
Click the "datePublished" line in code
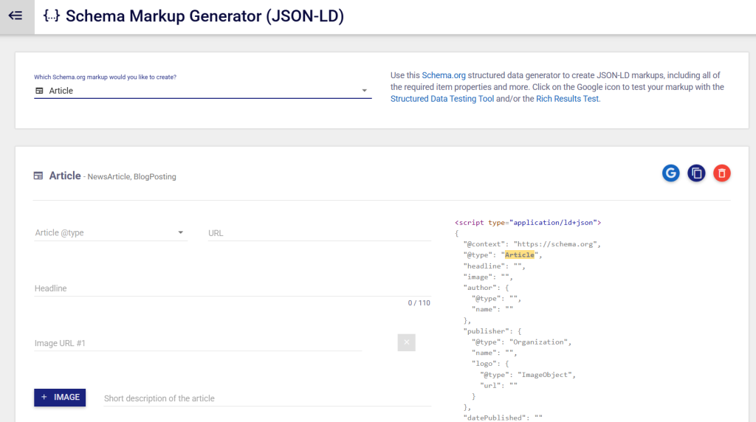pyautogui.click(x=503, y=418)
